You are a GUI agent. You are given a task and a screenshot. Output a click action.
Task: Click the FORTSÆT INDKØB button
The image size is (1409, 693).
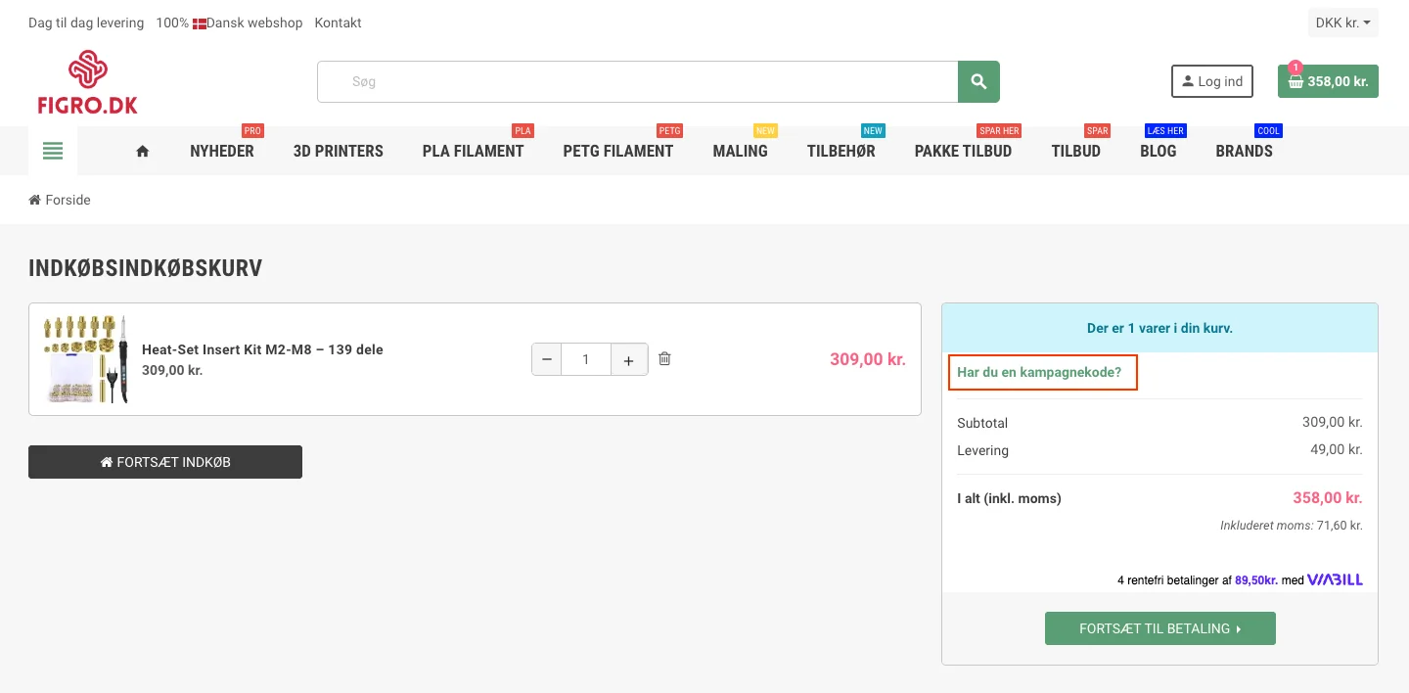click(165, 462)
